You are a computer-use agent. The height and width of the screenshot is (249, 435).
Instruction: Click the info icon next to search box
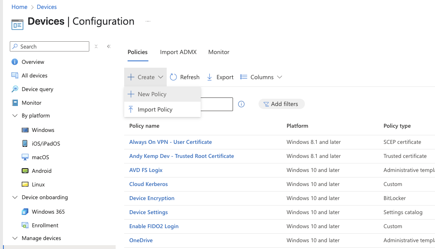(242, 104)
